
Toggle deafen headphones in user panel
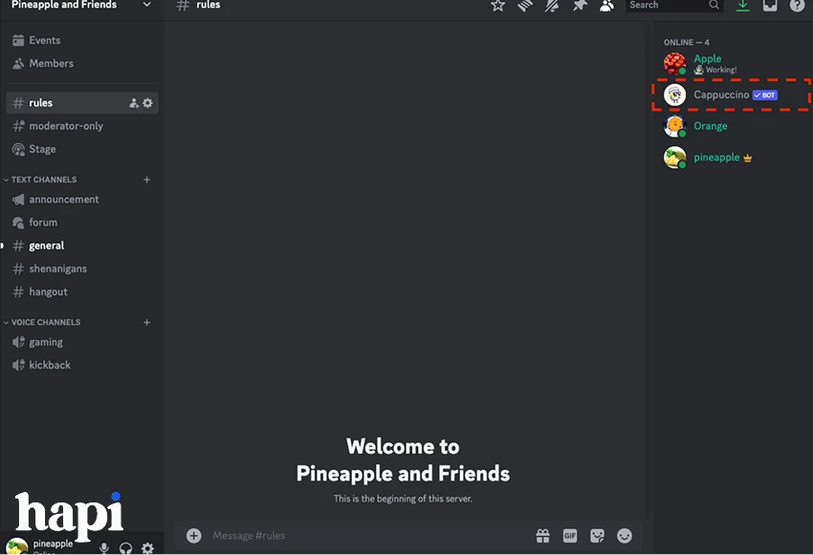click(125, 548)
